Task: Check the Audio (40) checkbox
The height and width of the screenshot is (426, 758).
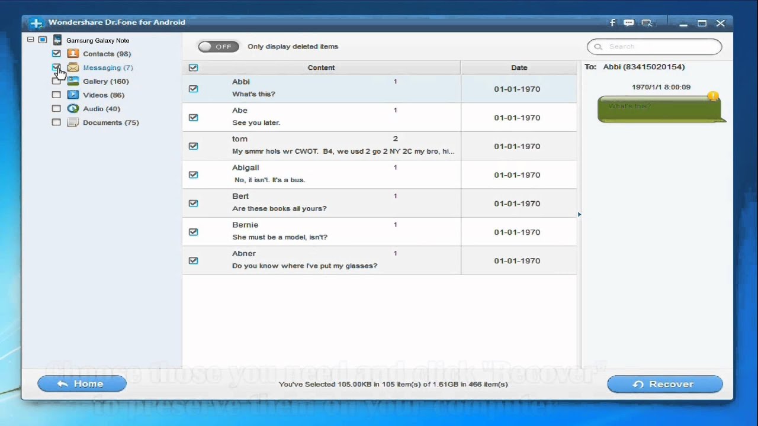Action: click(56, 109)
